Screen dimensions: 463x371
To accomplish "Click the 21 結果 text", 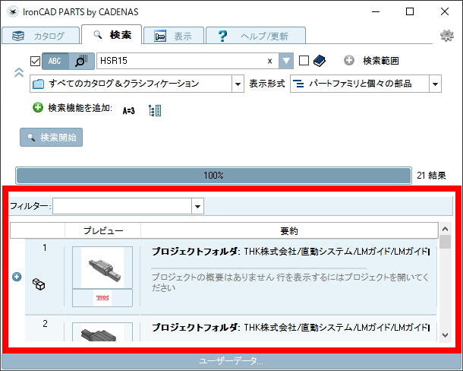I will [431, 176].
